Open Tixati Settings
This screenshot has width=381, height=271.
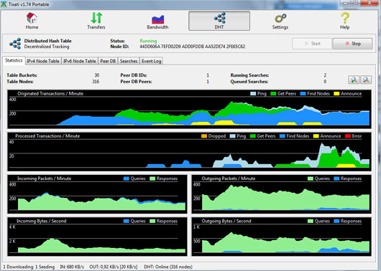coord(280,21)
